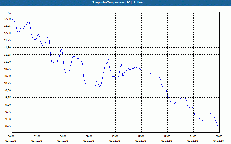Viewport: 231px width, 144px height.
Task: Select the 11,25 y-axis label
Action: coord(8,54)
